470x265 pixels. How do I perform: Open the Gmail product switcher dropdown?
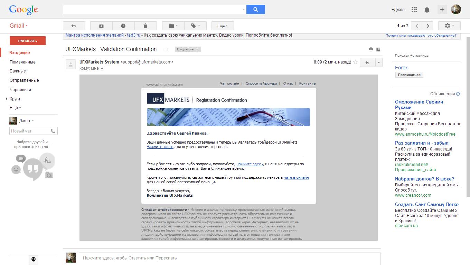(19, 26)
